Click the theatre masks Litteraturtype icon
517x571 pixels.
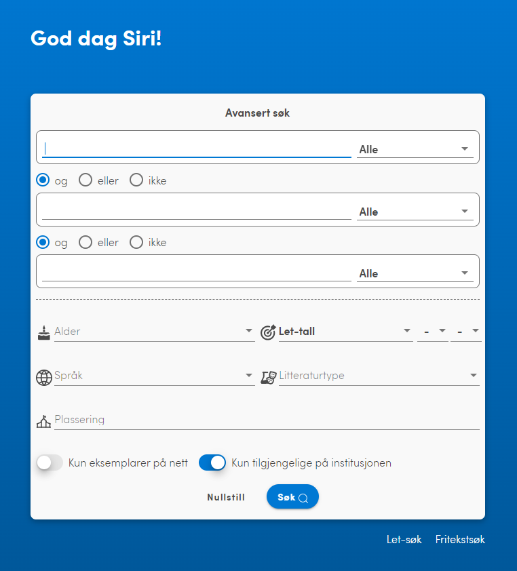tap(269, 377)
